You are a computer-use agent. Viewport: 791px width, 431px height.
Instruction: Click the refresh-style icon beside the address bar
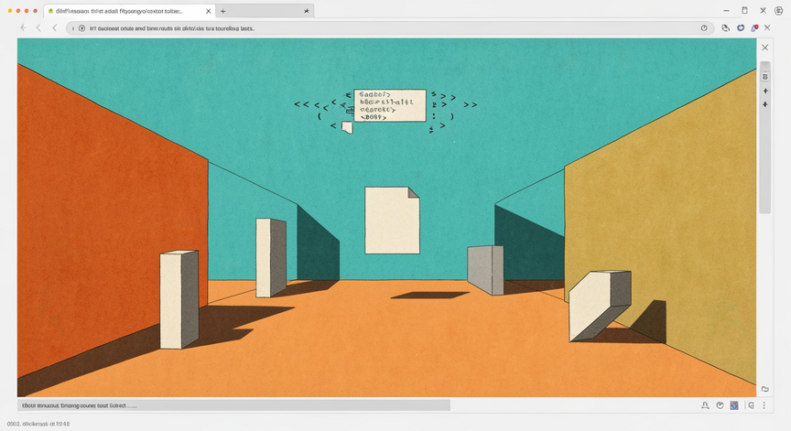point(725,28)
